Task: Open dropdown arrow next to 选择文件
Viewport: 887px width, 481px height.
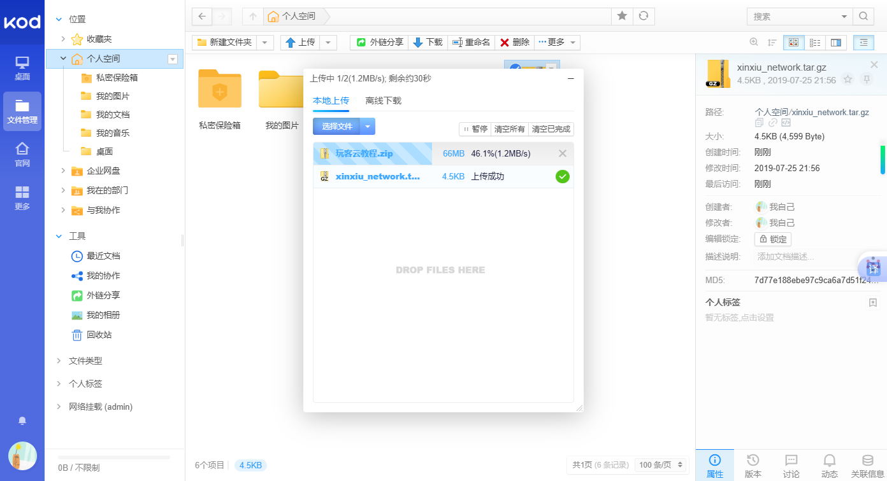Action: click(x=368, y=127)
